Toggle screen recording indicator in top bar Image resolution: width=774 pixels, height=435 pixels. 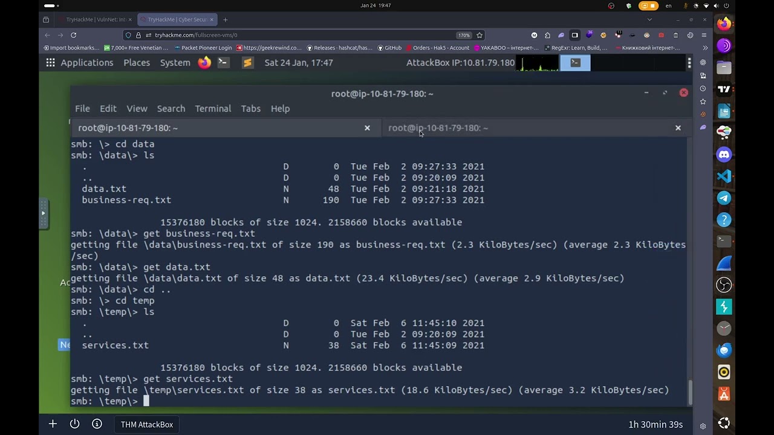tap(648, 5)
